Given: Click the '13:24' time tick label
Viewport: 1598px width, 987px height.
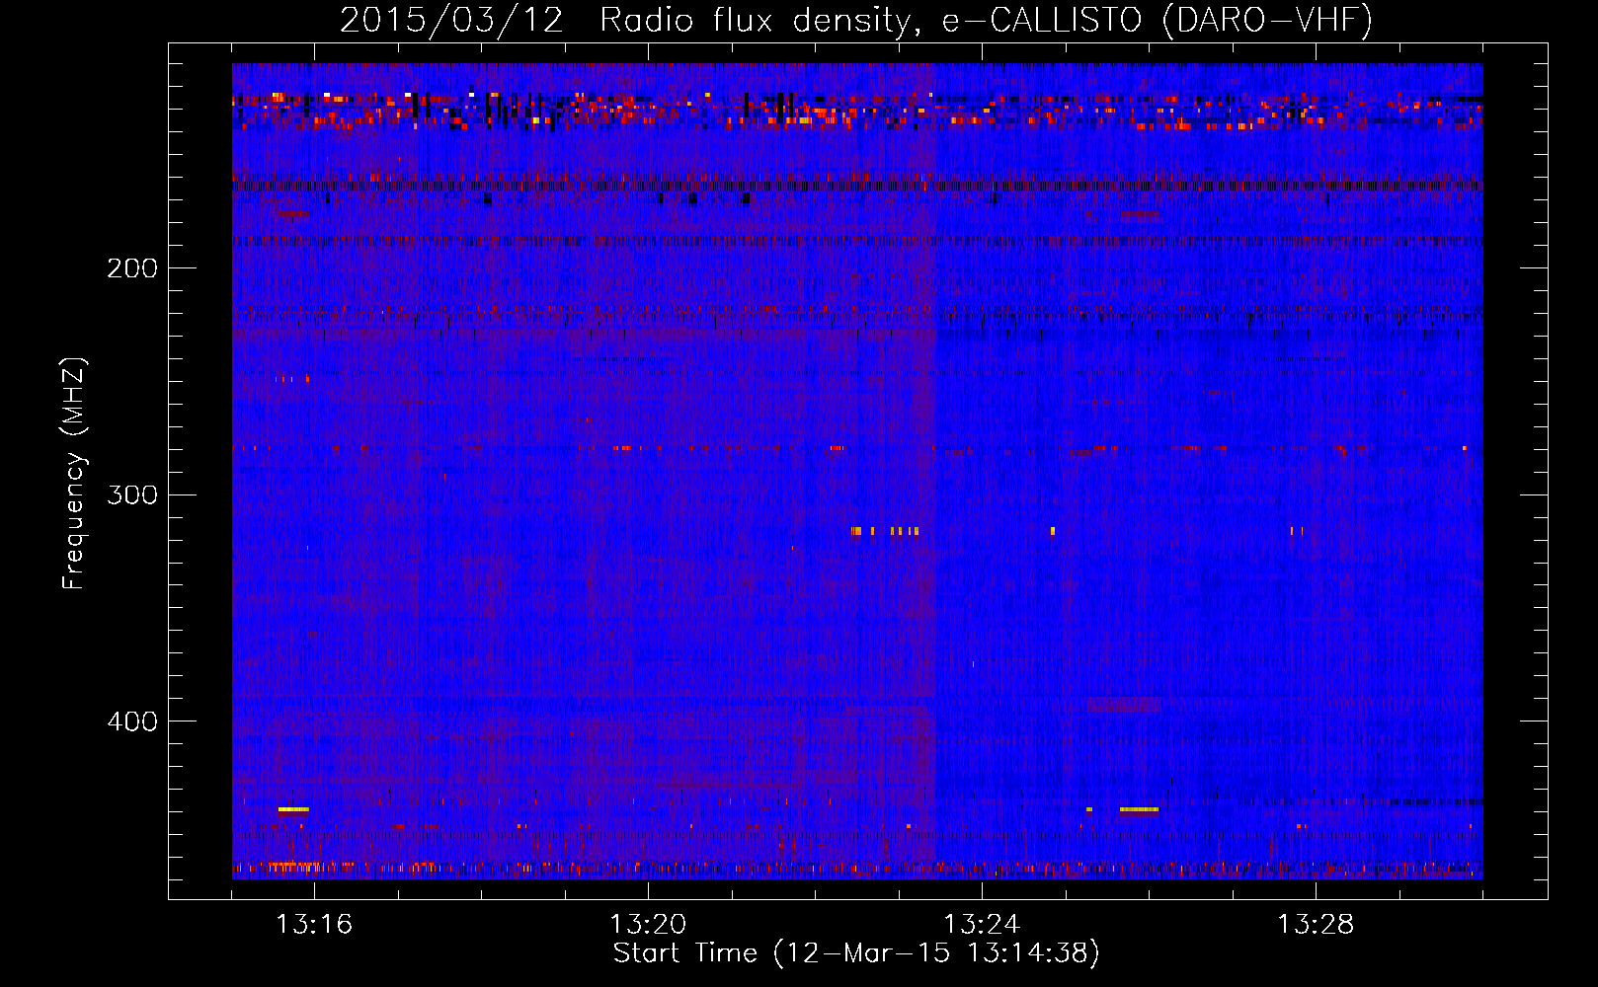Looking at the screenshot, I should [x=982, y=925].
